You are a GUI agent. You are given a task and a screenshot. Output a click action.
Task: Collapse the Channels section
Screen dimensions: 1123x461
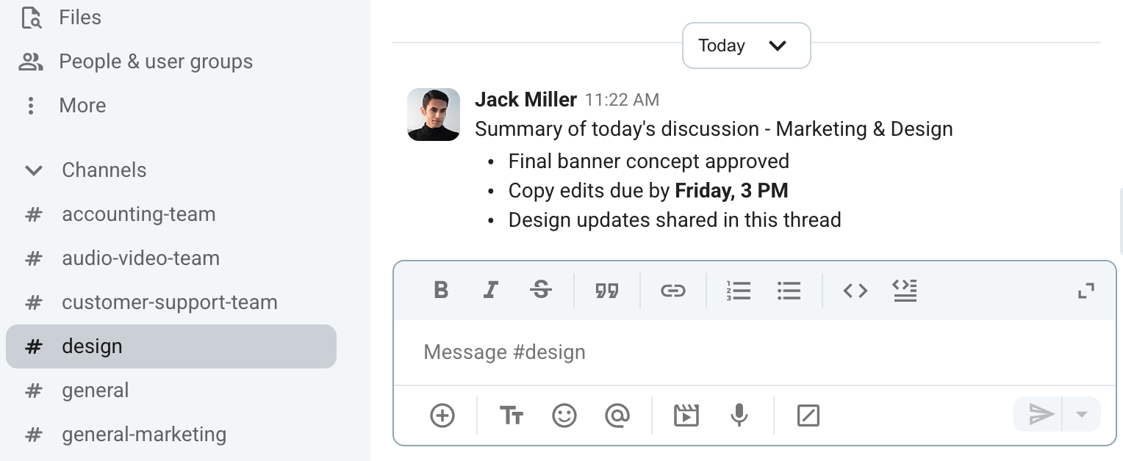click(x=33, y=170)
